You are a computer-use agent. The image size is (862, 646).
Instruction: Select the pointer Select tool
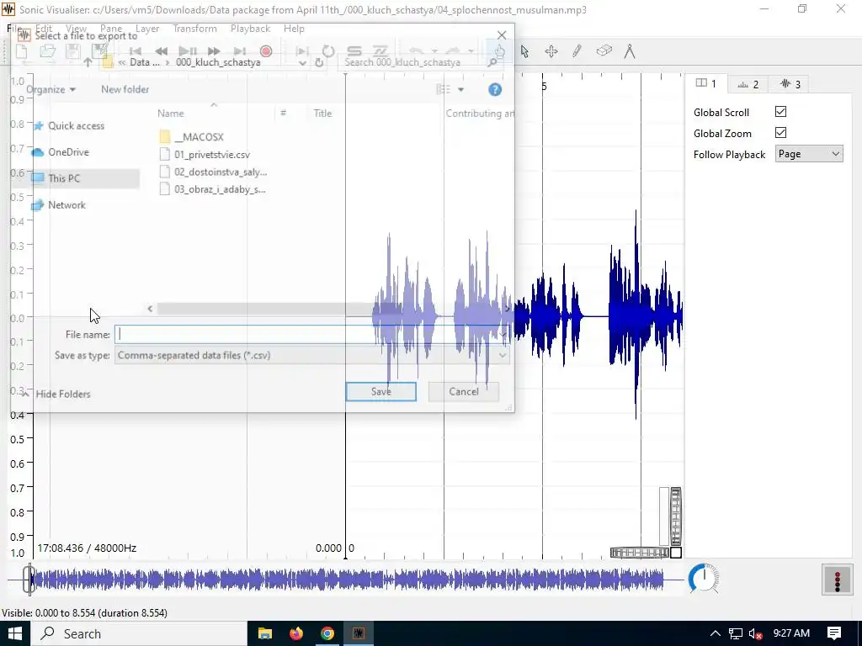524,51
